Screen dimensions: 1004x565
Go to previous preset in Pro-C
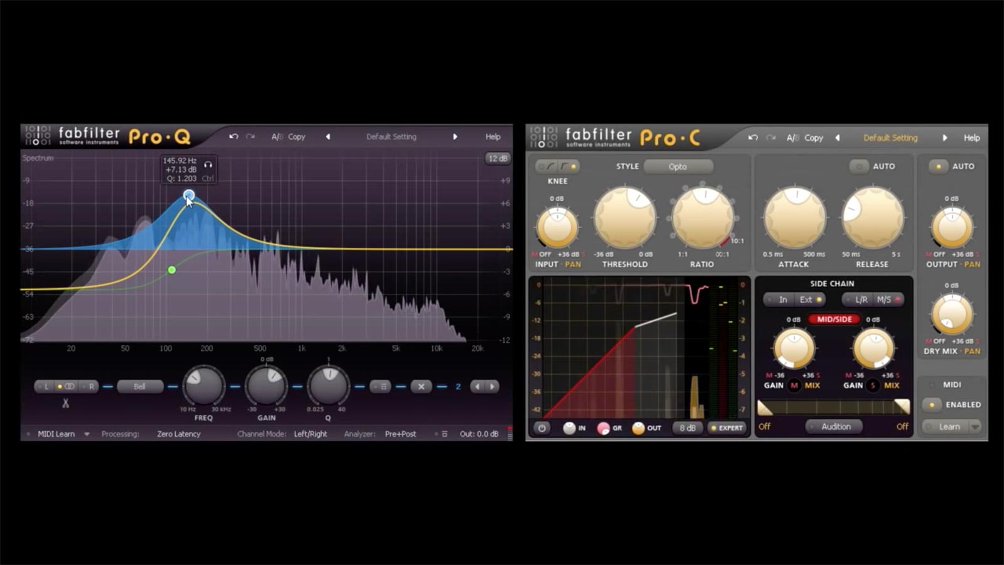click(x=837, y=137)
